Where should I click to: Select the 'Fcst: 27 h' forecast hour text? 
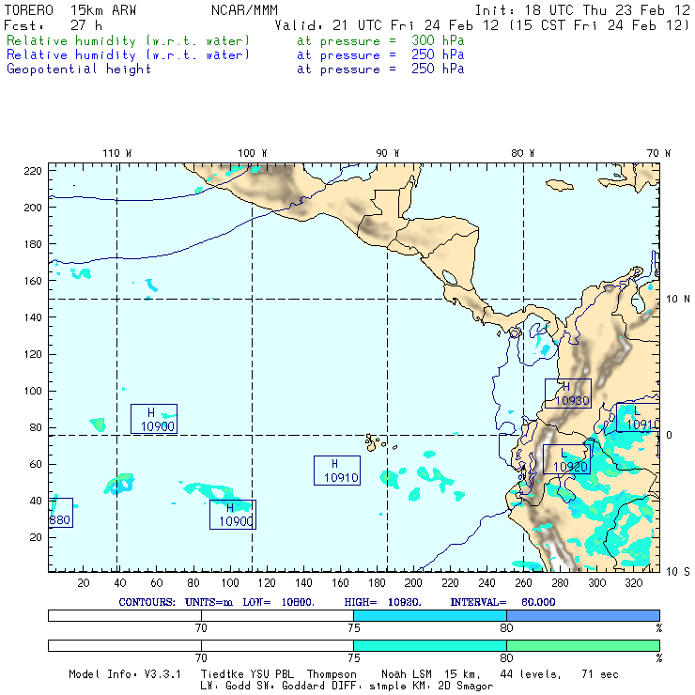[54, 25]
